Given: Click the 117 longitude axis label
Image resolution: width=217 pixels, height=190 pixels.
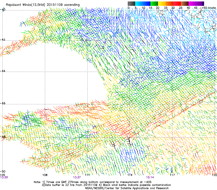Looking at the screenshot, I should (x=172, y=175).
